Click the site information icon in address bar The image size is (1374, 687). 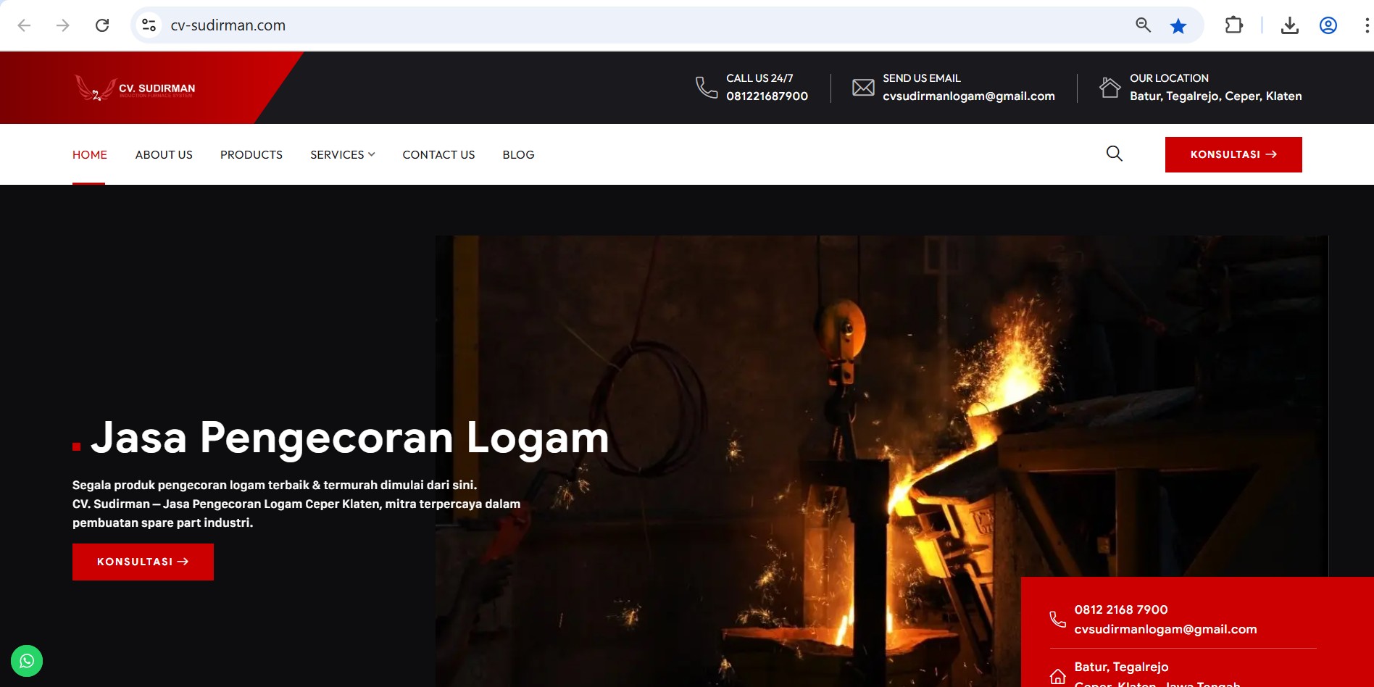click(x=149, y=25)
